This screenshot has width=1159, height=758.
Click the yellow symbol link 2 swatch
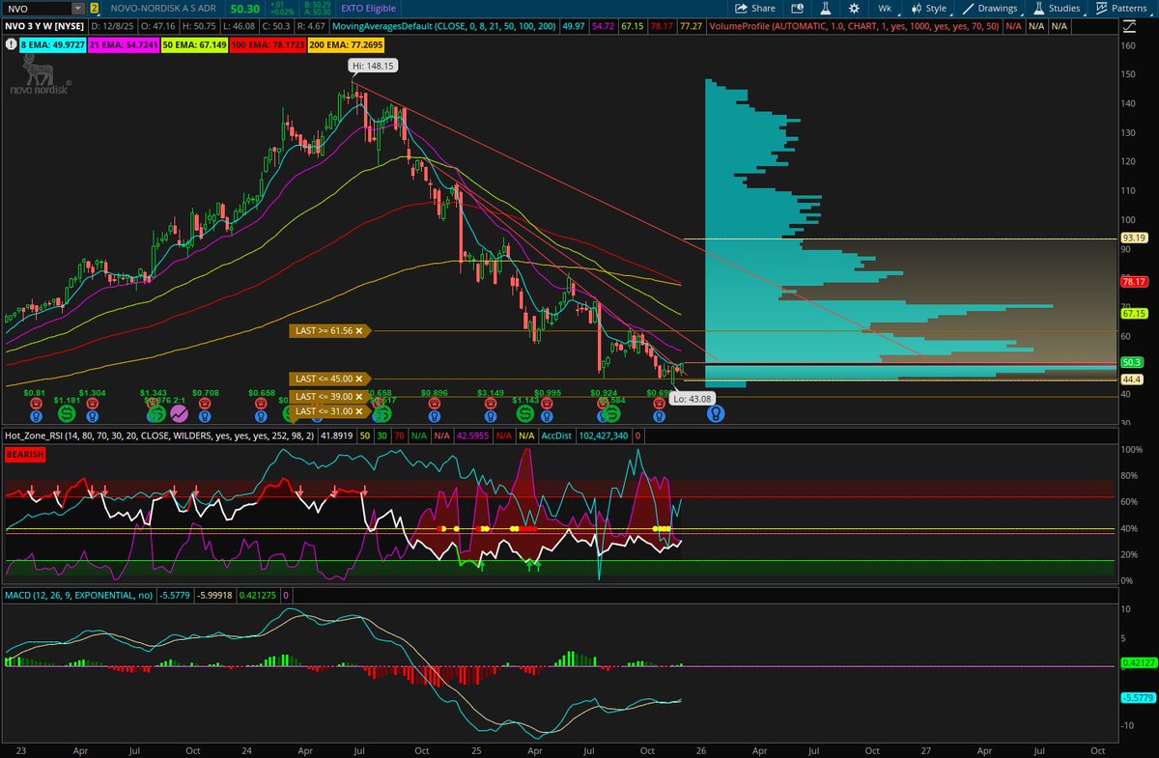click(x=95, y=8)
